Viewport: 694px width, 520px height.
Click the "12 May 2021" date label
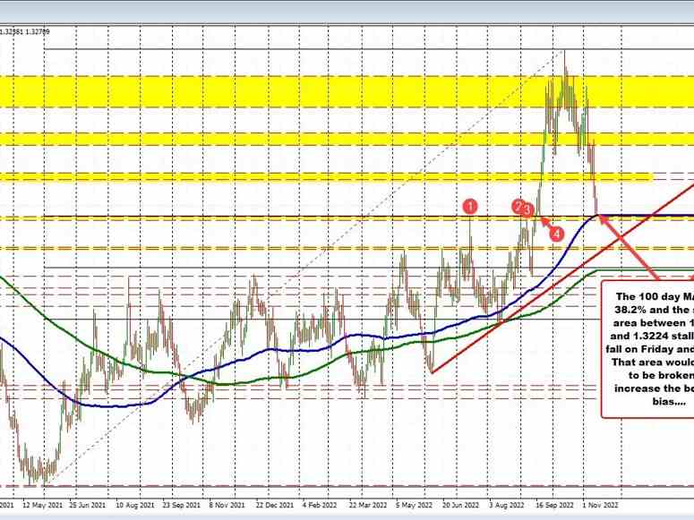(42, 505)
